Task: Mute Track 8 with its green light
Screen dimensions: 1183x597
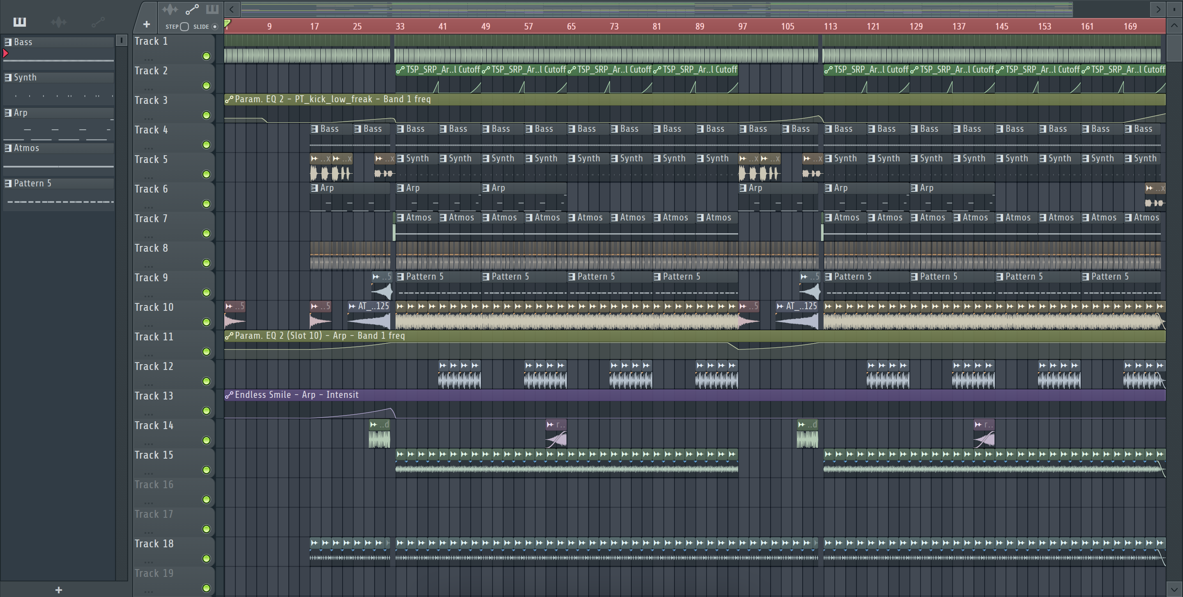Action: click(x=206, y=263)
